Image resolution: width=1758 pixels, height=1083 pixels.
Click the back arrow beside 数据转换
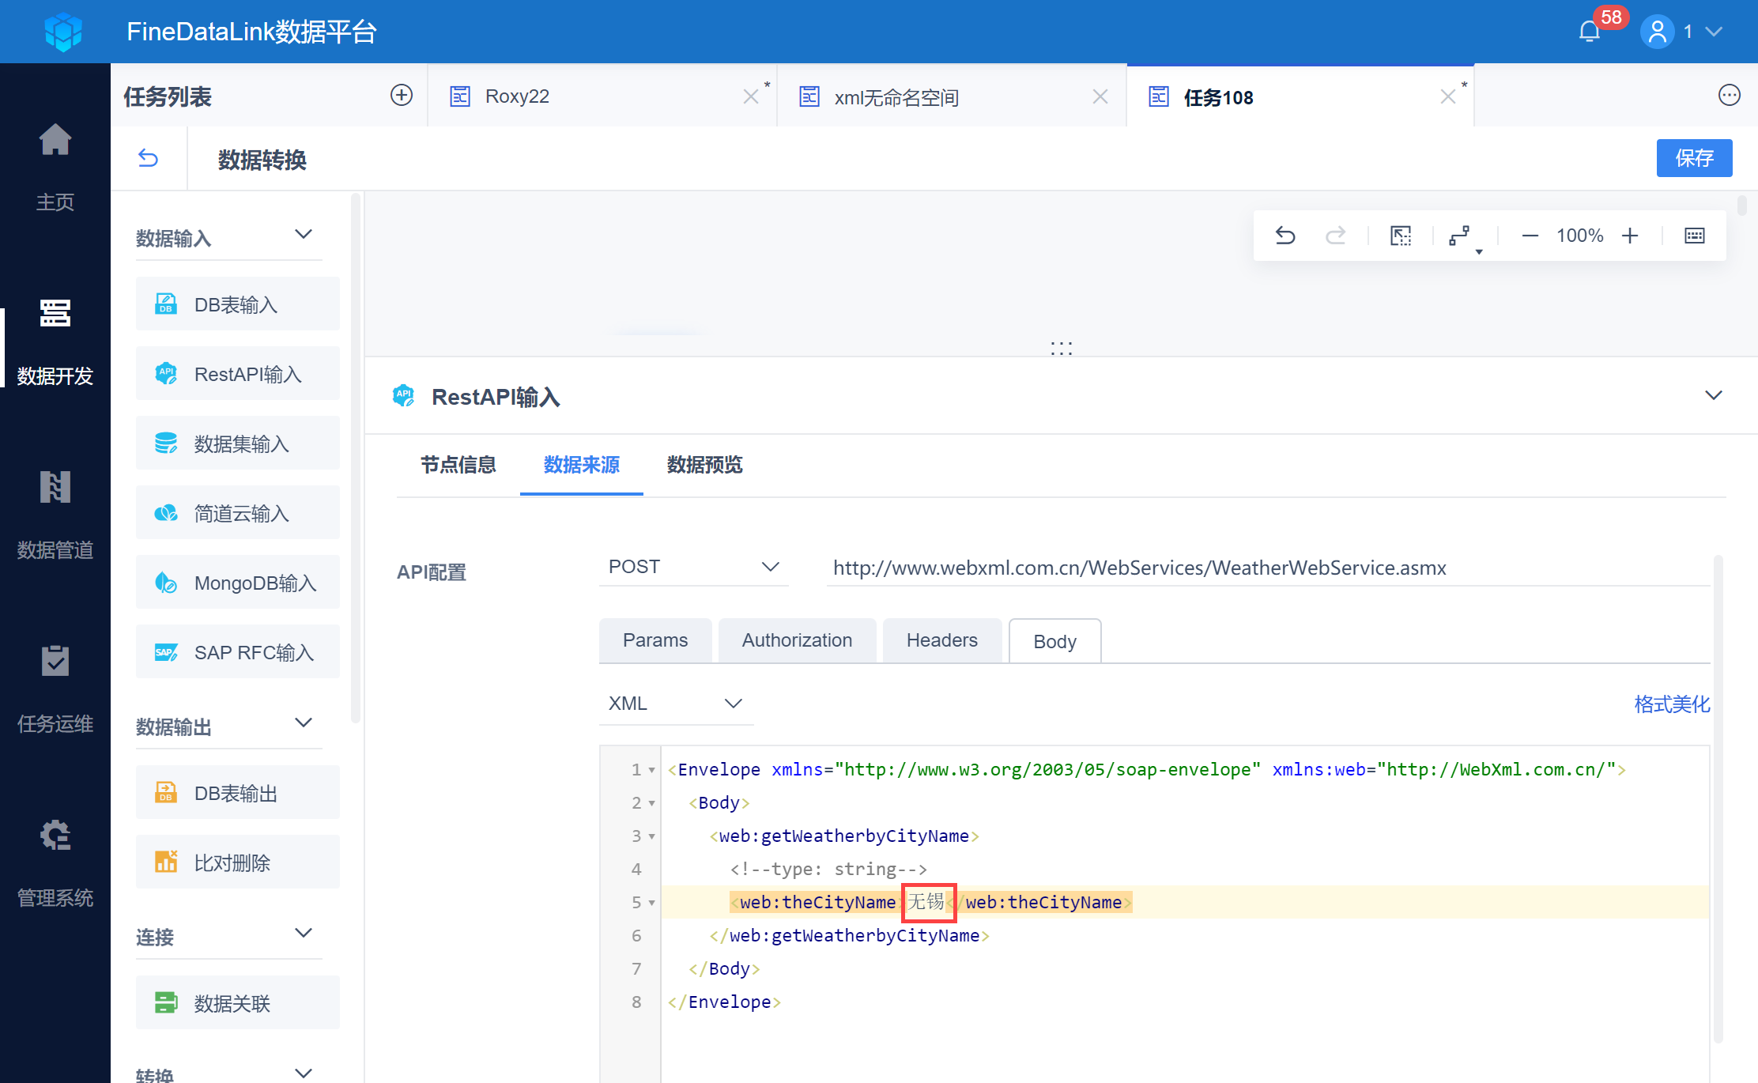click(x=149, y=159)
